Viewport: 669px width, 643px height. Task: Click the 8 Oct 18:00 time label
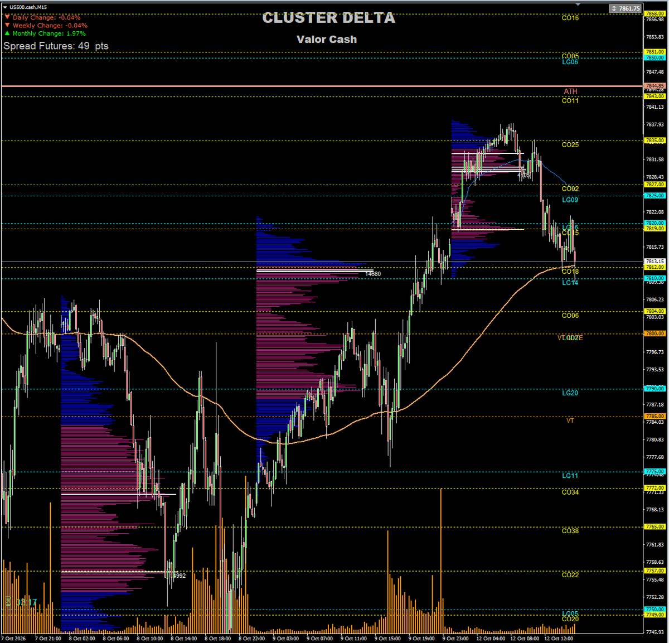tap(218, 639)
